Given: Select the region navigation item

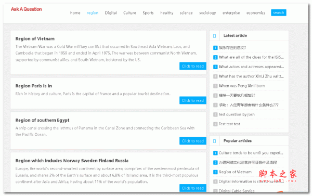Looking at the screenshot, I should pos(93,13).
